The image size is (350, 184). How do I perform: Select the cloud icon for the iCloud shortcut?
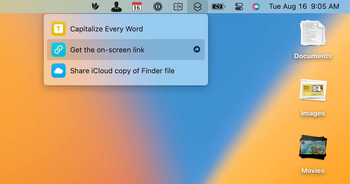58,70
